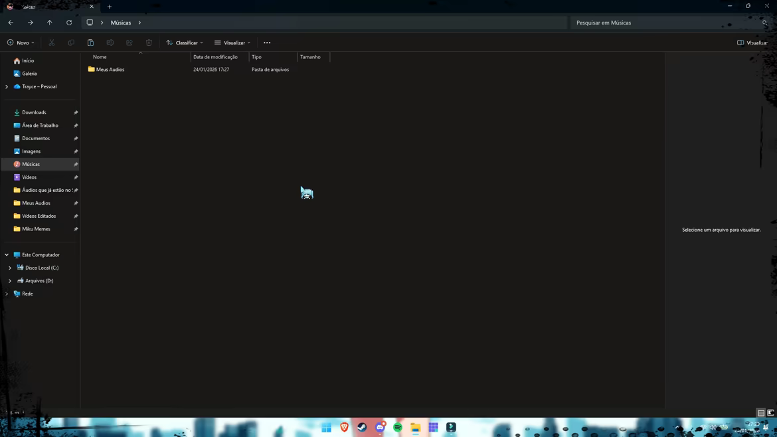Open File Explorer taskbar icon
The height and width of the screenshot is (437, 777).
click(416, 428)
